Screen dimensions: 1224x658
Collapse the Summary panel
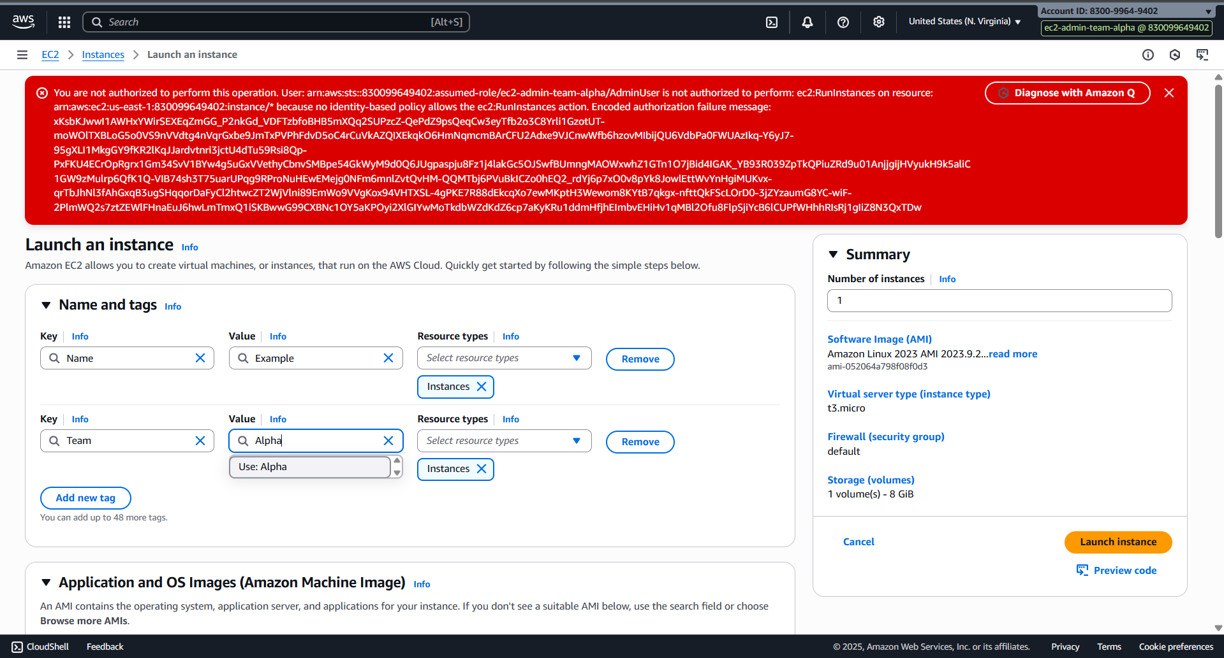833,254
